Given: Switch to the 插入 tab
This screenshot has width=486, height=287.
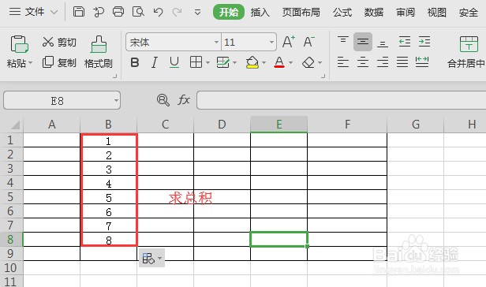Looking at the screenshot, I should (260, 12).
